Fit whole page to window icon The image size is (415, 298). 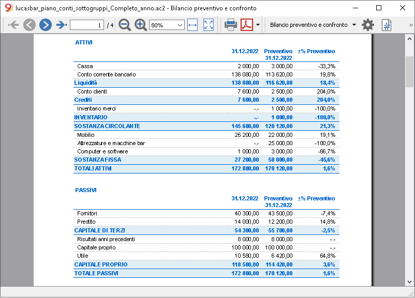point(209,25)
